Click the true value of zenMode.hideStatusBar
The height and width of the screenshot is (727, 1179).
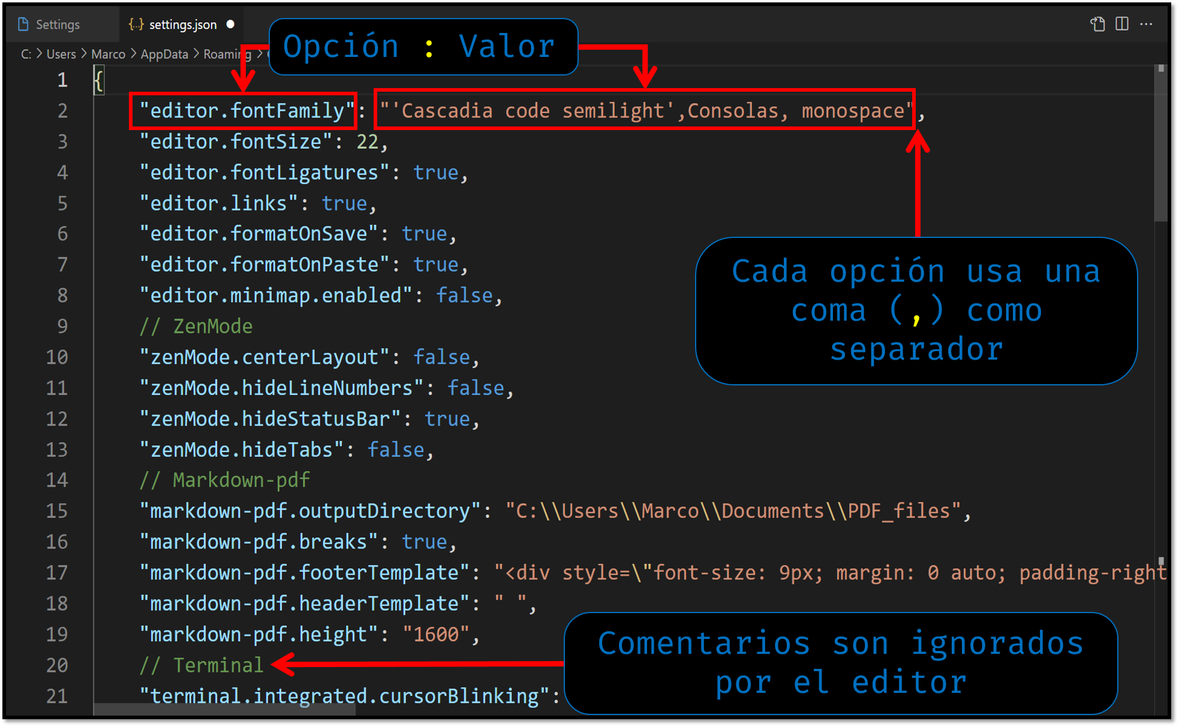point(447,419)
